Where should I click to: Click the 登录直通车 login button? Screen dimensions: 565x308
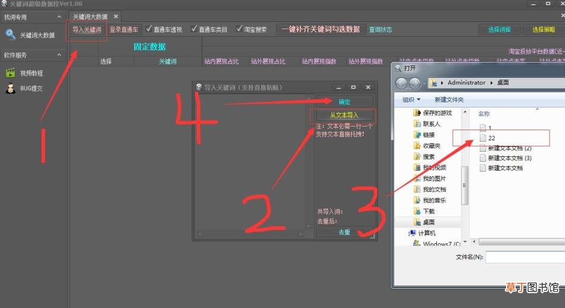point(124,30)
